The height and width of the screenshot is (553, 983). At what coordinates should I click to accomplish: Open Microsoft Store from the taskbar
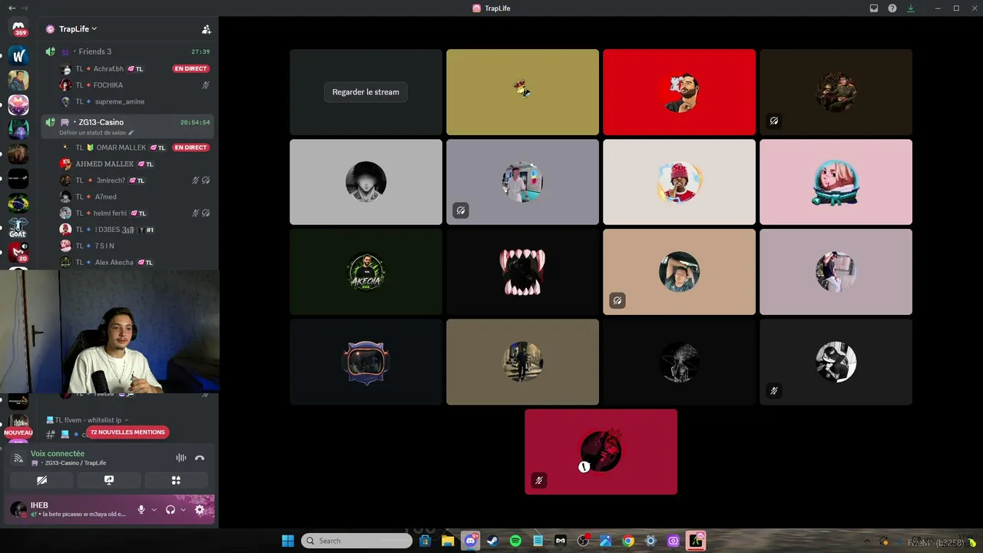pyautogui.click(x=425, y=541)
